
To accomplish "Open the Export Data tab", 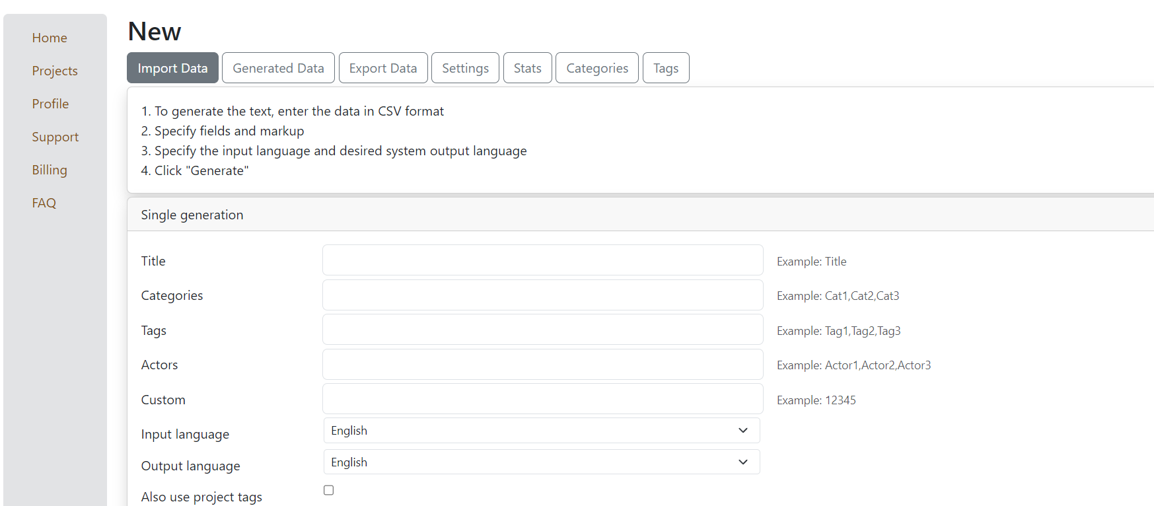I will point(383,68).
